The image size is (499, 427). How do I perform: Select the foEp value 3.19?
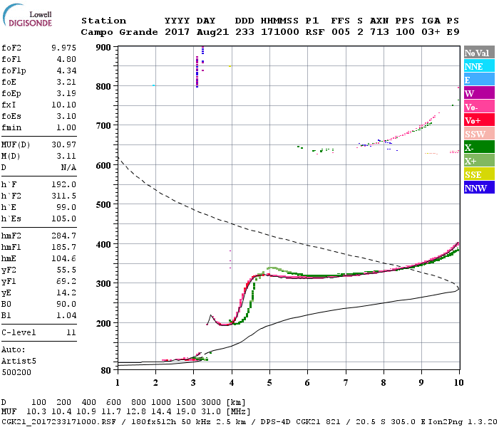[66, 93]
